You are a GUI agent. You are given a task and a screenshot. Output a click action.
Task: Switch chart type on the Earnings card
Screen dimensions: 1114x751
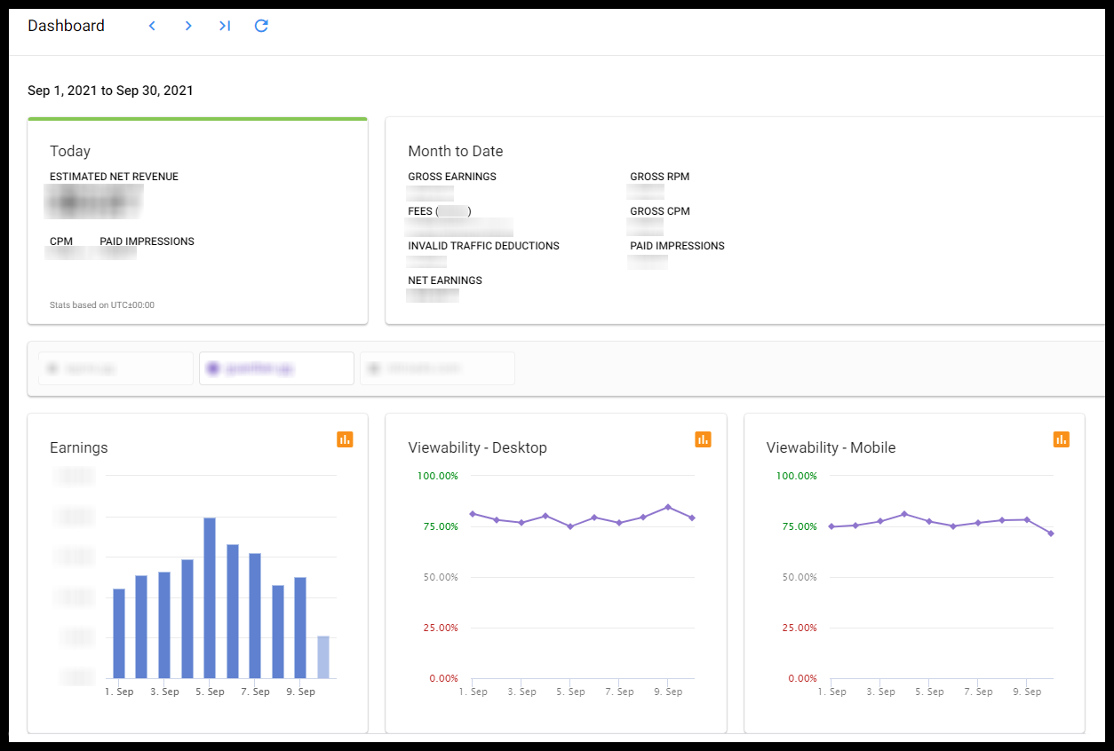[x=345, y=439]
